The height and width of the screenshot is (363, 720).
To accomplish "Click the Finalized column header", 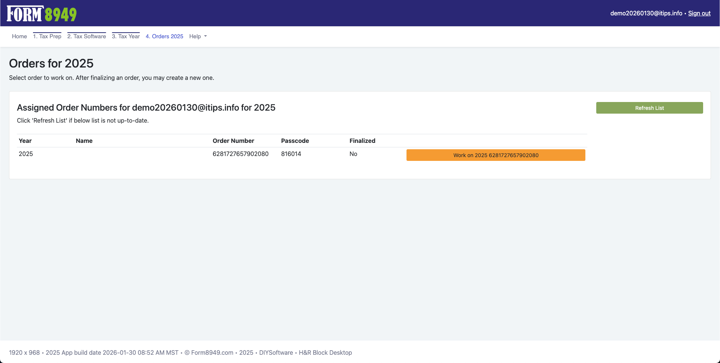I will [x=362, y=141].
